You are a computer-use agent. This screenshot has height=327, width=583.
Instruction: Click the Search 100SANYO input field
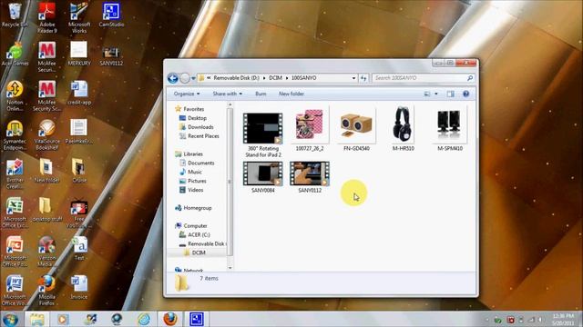[x=423, y=78]
